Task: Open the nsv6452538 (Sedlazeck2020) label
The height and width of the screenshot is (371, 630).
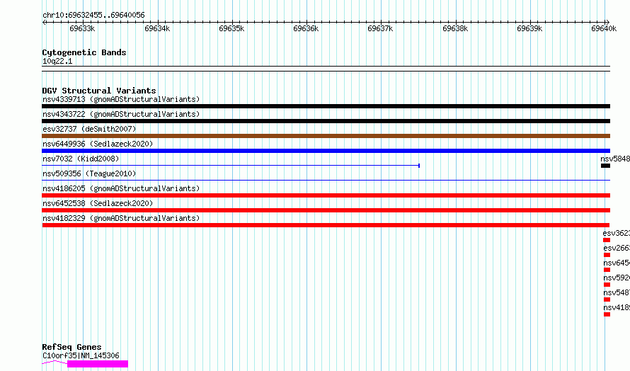Action: 98,203
